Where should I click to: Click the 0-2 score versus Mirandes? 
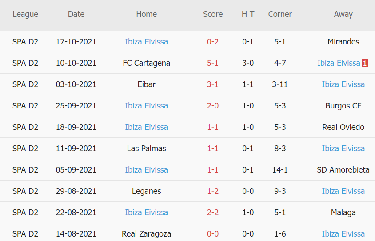tap(213, 42)
